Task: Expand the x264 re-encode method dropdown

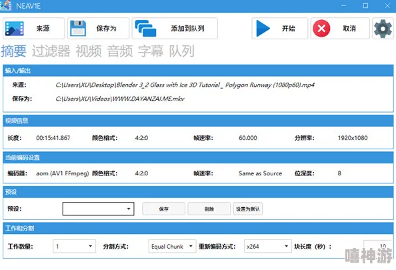Action: 268,246
